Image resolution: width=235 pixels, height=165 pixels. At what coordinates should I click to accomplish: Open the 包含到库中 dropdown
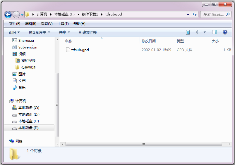(39, 32)
